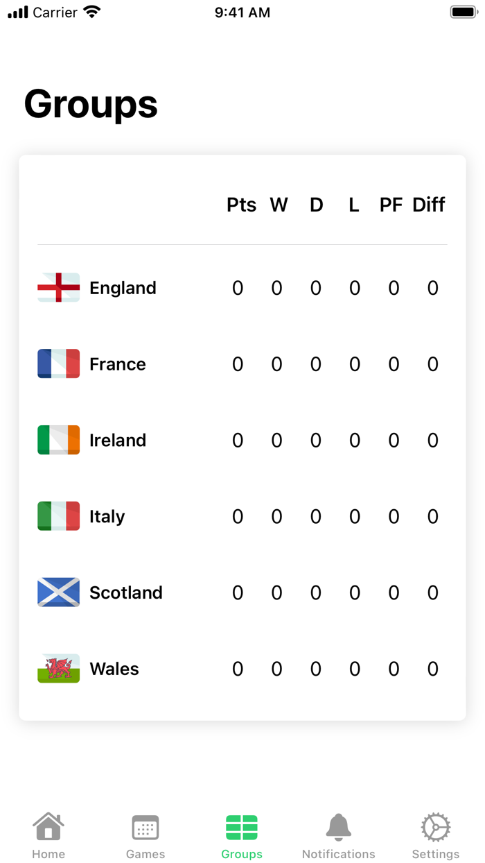The image size is (485, 863).
Task: Select the Scotland flag icon
Action: point(58,592)
